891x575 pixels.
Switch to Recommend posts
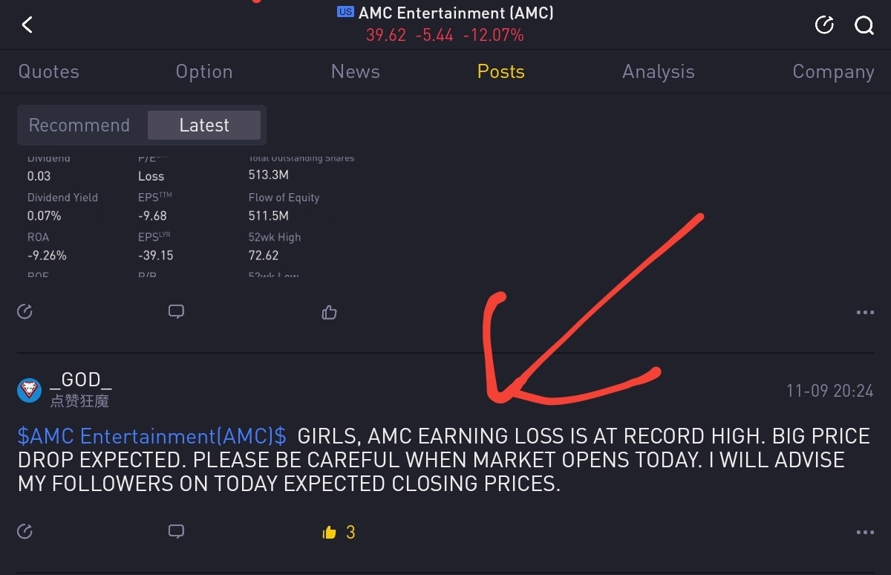79,125
